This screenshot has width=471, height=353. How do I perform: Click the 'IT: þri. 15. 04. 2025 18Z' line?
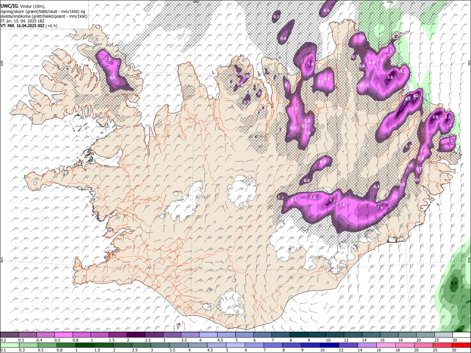click(x=22, y=21)
